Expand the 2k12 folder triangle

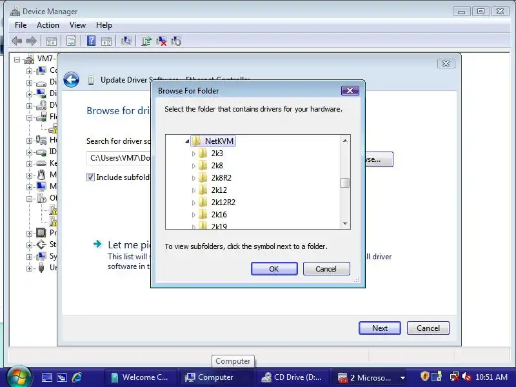coord(193,190)
